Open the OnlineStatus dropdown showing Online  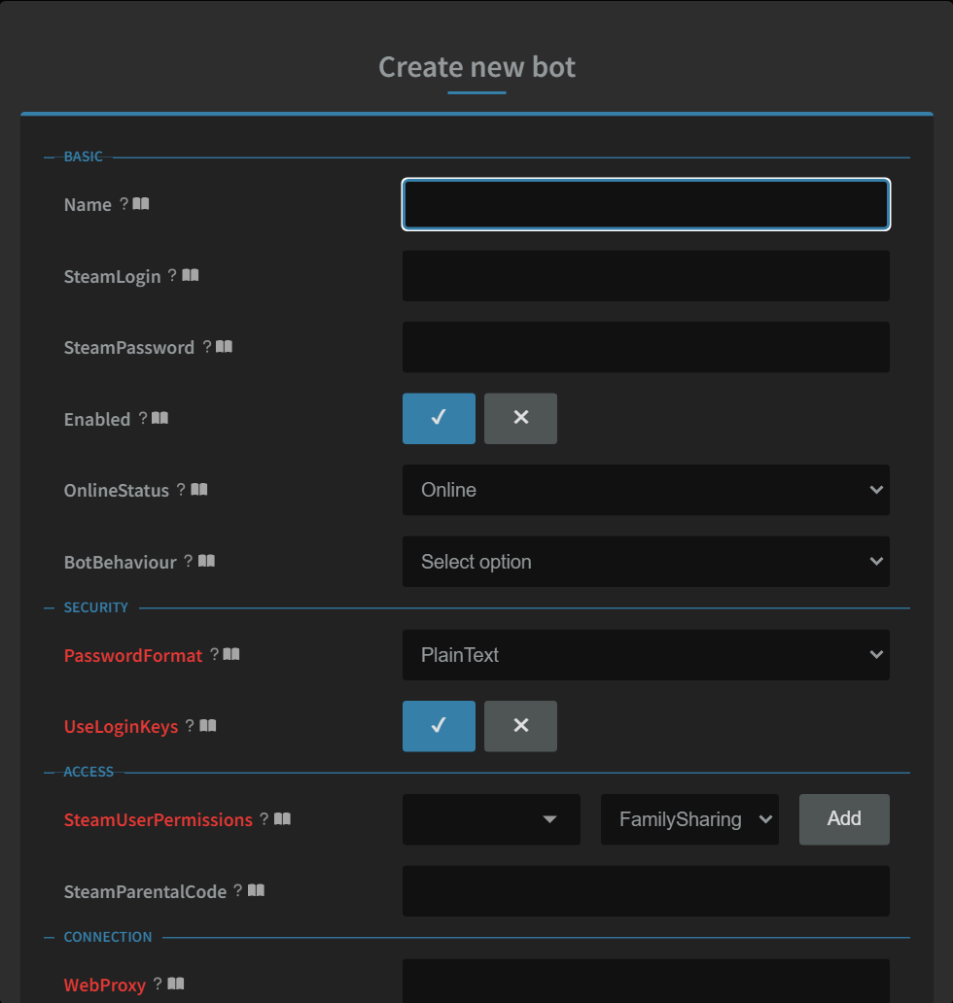coord(646,490)
